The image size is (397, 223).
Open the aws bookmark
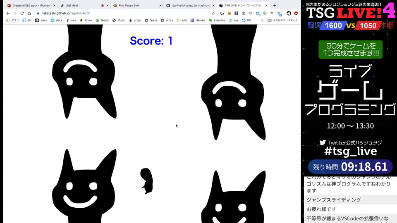tap(71, 20)
